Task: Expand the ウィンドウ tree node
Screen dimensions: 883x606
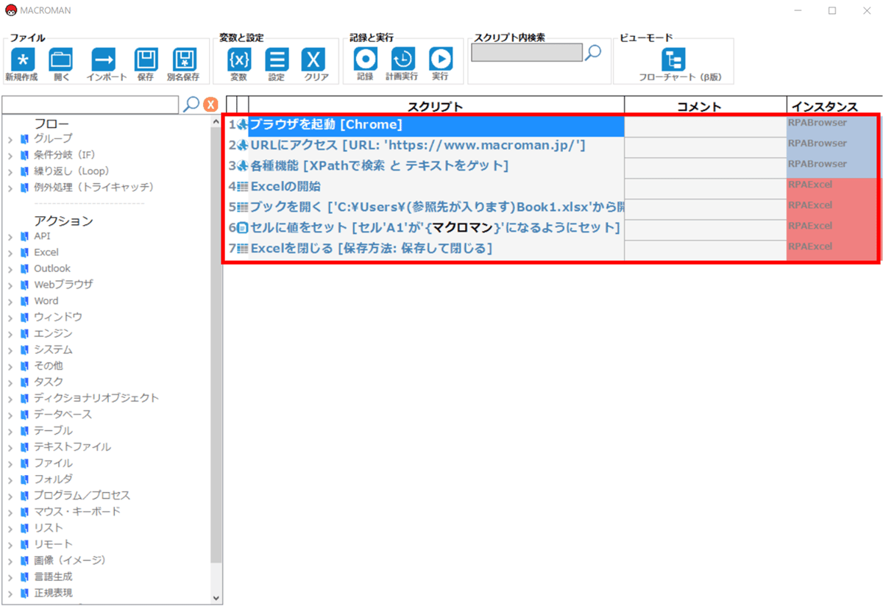Action: click(10, 317)
